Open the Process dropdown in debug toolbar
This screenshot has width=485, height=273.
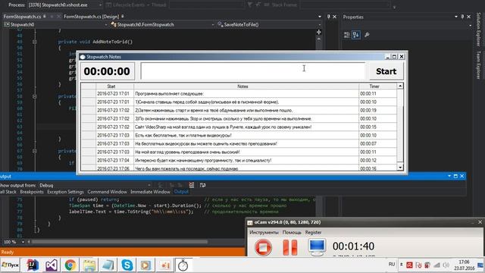coord(100,5)
